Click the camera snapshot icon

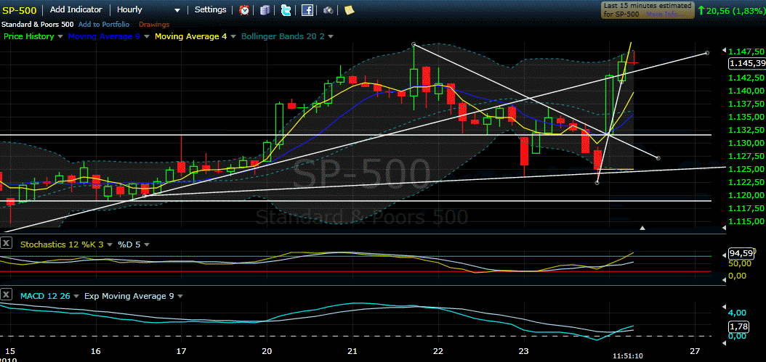click(328, 9)
